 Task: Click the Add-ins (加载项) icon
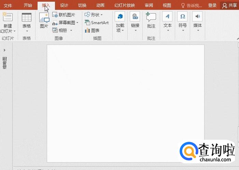click(120, 16)
